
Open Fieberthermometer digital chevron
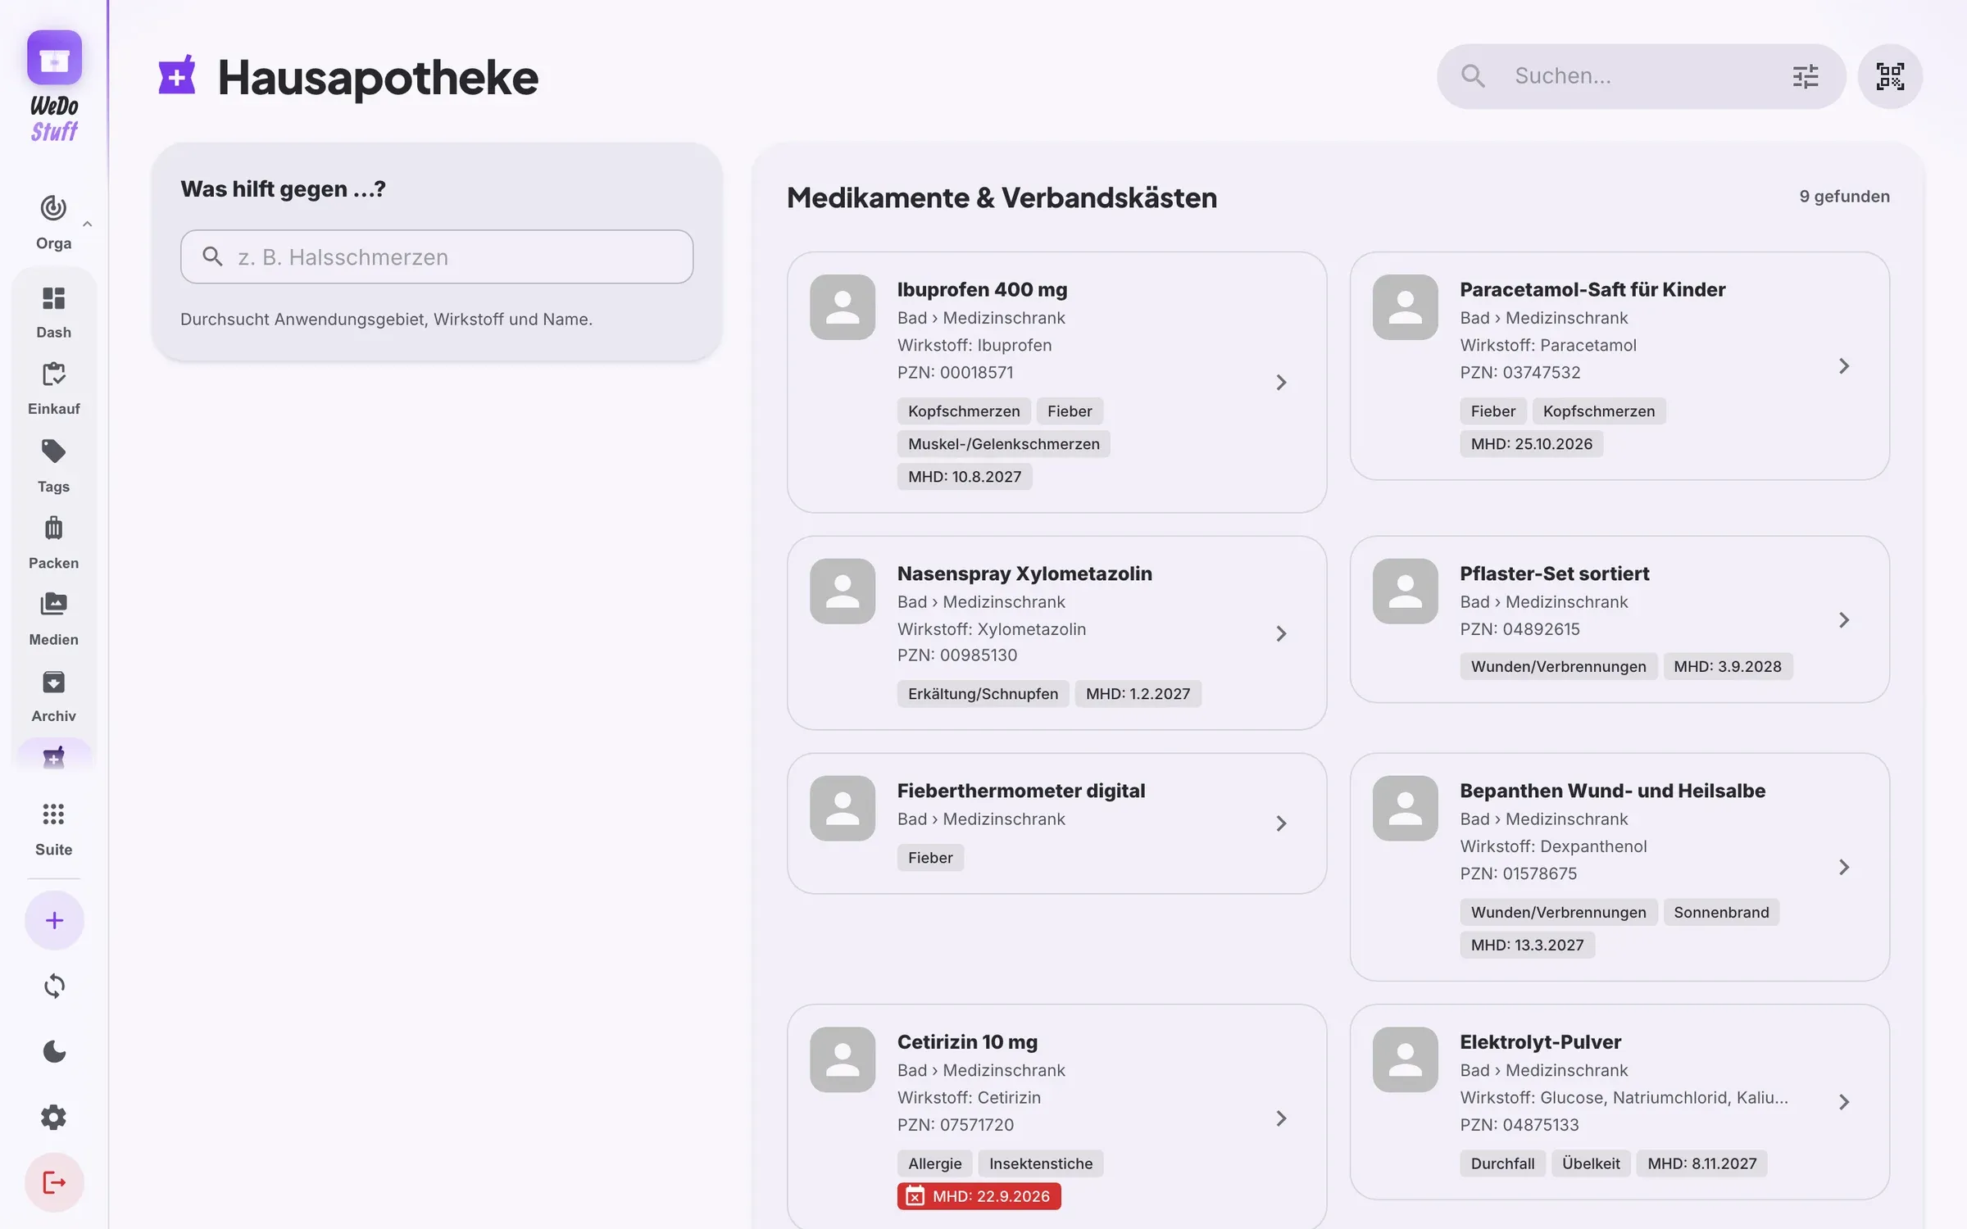pos(1281,823)
